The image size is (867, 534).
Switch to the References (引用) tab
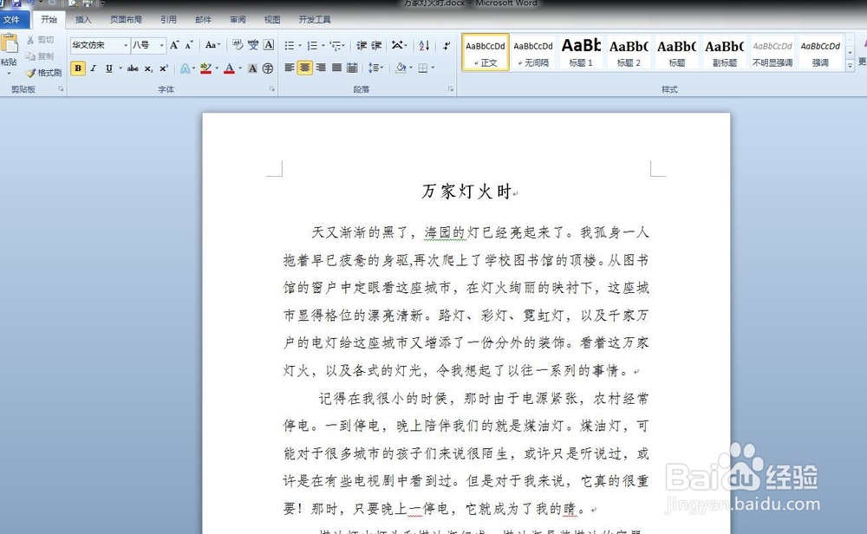(x=168, y=20)
